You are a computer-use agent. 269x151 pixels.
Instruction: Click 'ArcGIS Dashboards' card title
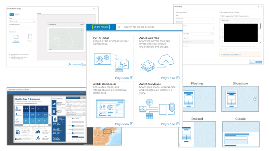pos(105,84)
